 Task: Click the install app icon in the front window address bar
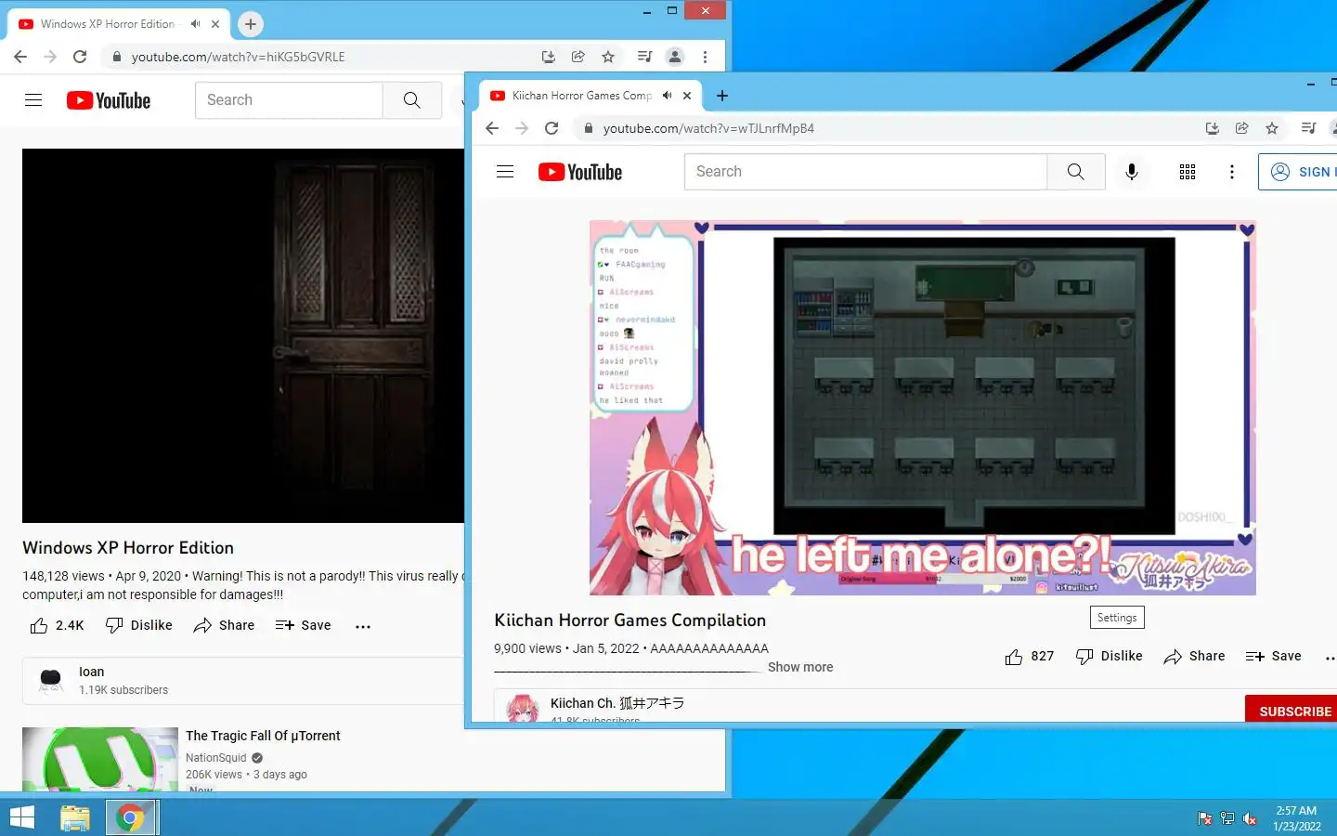pos(1213,128)
